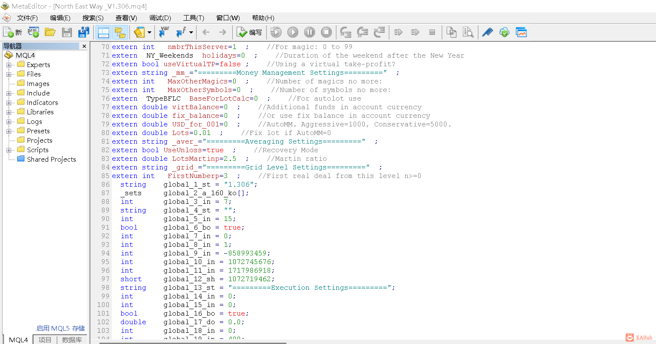Save the current file with the single floppy icon
Image resolution: width=656 pixels, height=344 pixels.
pyautogui.click(x=67, y=32)
